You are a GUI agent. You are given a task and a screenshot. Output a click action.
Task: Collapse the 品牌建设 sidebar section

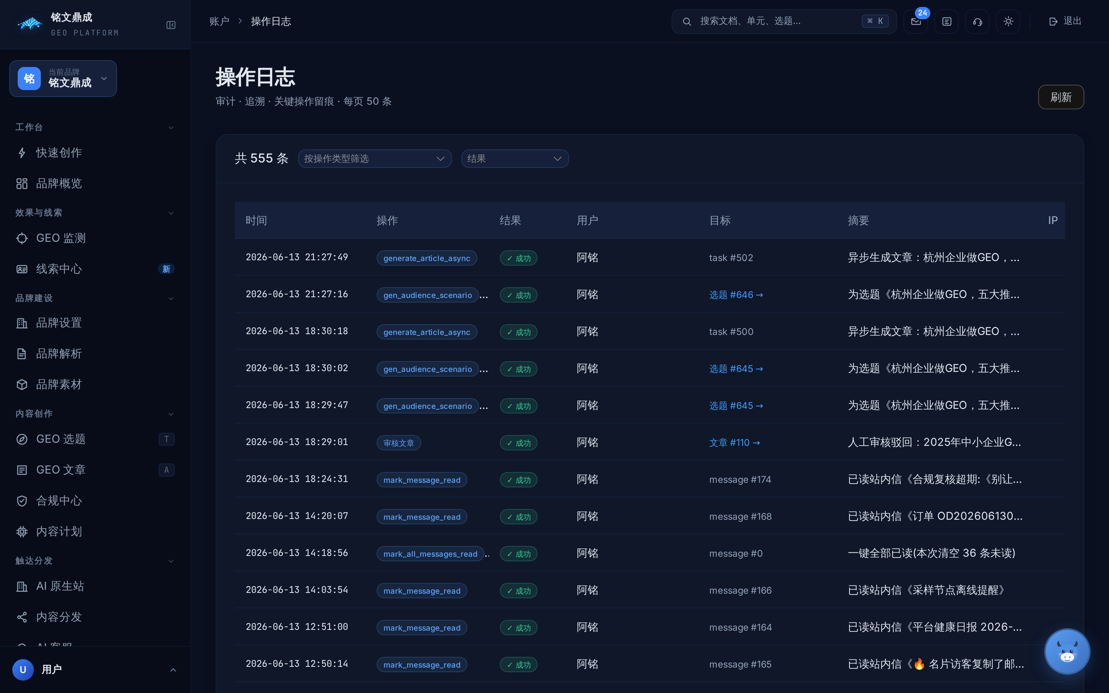171,298
